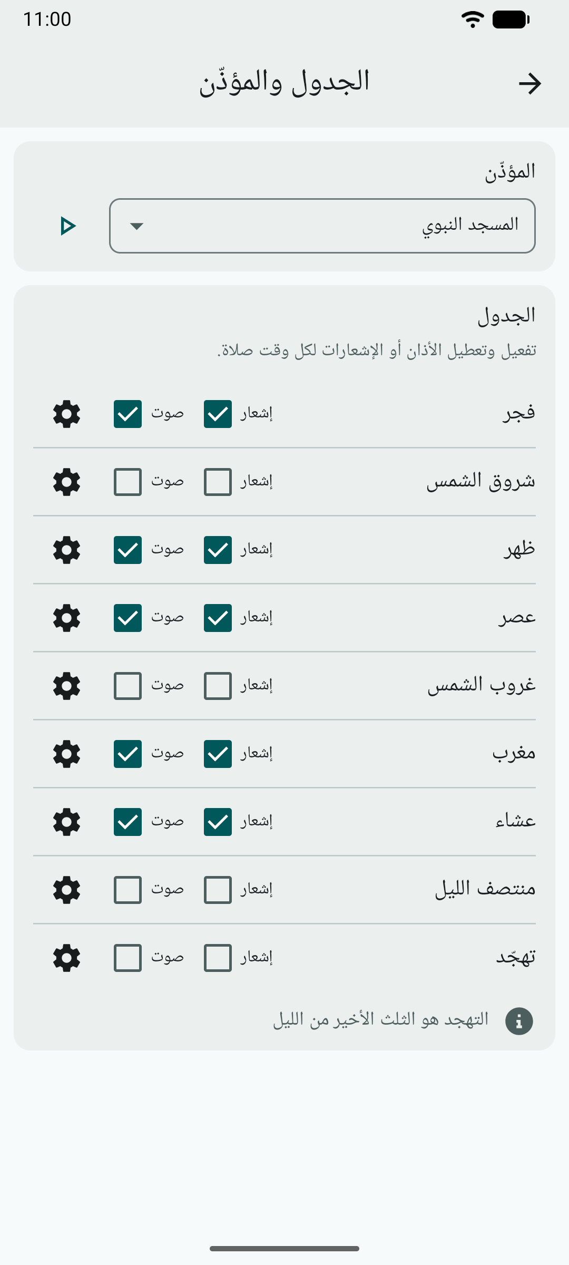
Task: Play the selected muezzin audio preview
Action: click(68, 226)
